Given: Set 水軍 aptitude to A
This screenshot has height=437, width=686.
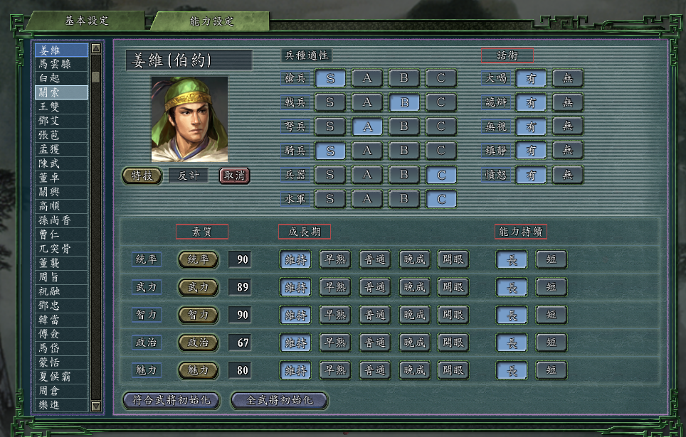Looking at the screenshot, I should [x=367, y=199].
